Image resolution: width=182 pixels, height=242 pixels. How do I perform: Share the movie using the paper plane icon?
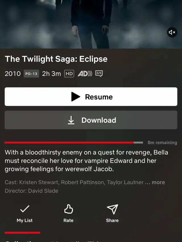pyautogui.click(x=113, y=209)
